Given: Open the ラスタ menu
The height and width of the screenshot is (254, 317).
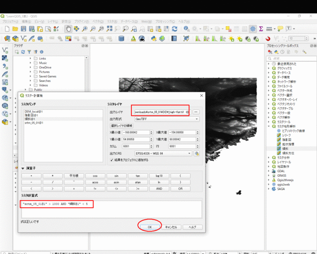Looking at the screenshot, I should tap(112, 21).
